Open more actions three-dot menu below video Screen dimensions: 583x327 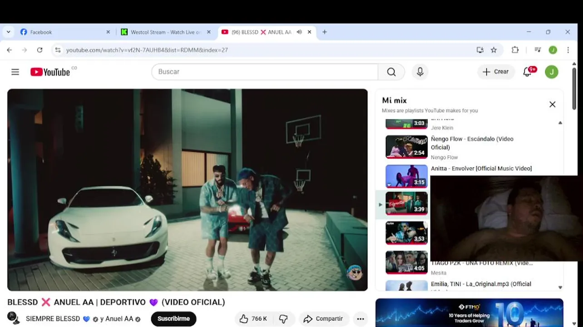[361, 319]
